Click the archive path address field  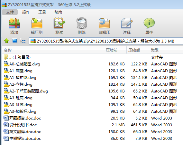point(106,41)
